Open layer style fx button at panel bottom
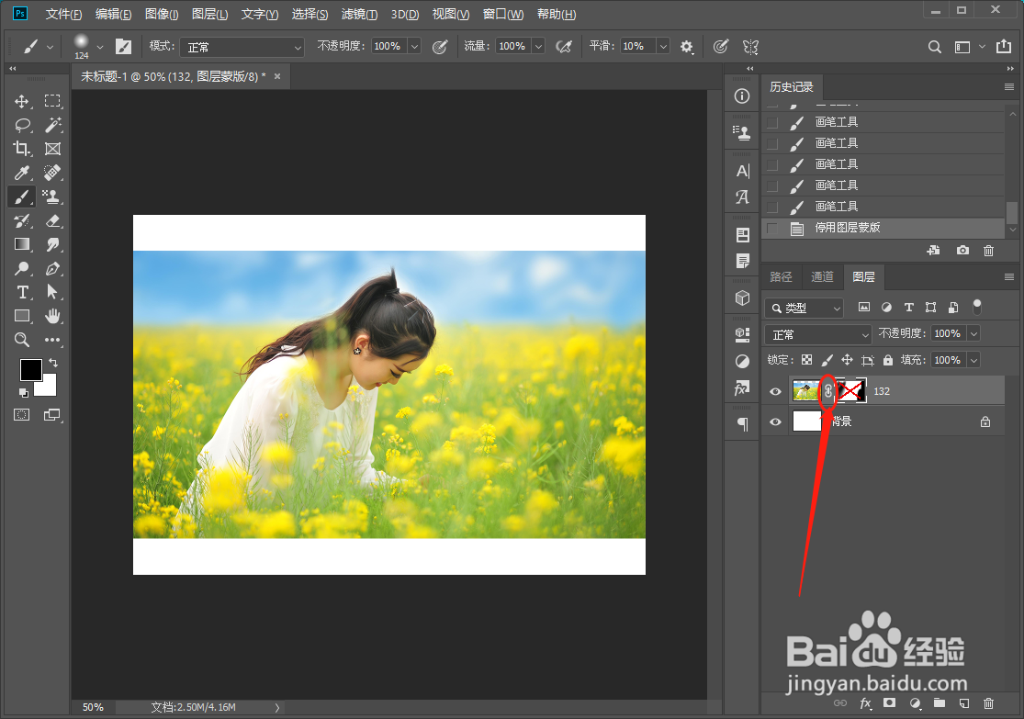The width and height of the screenshot is (1024, 719). point(865,702)
